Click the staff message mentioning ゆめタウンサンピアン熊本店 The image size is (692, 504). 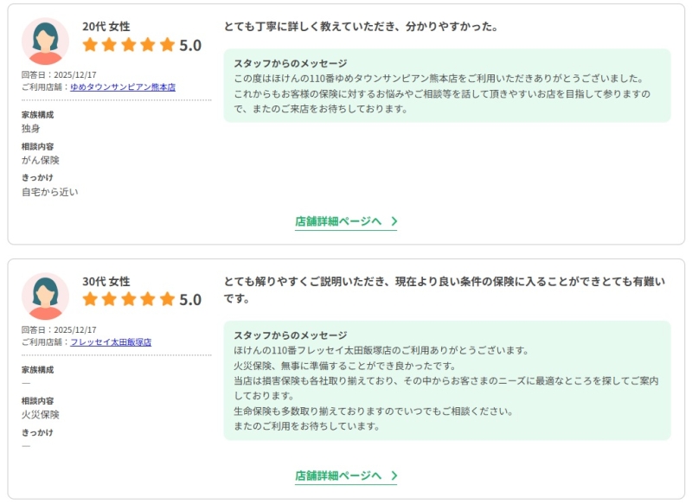tap(446, 86)
